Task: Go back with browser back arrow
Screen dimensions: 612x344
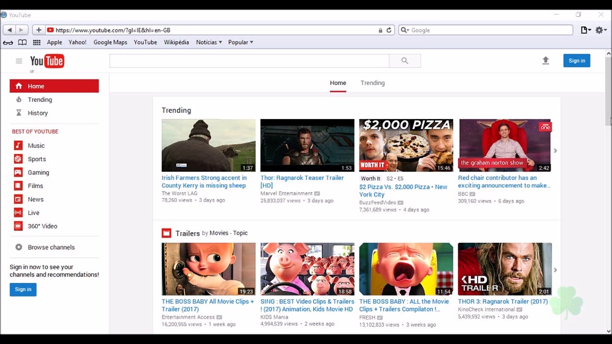Action: click(10, 30)
